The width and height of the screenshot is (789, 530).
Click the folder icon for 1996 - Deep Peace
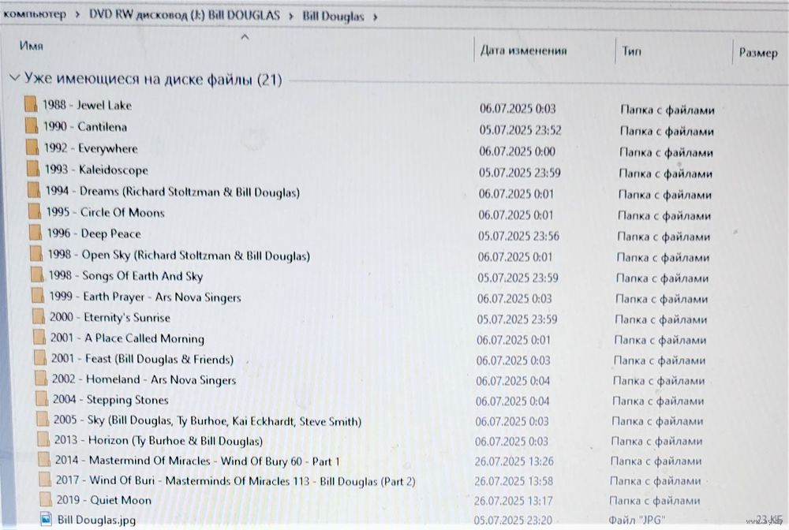tap(36, 233)
